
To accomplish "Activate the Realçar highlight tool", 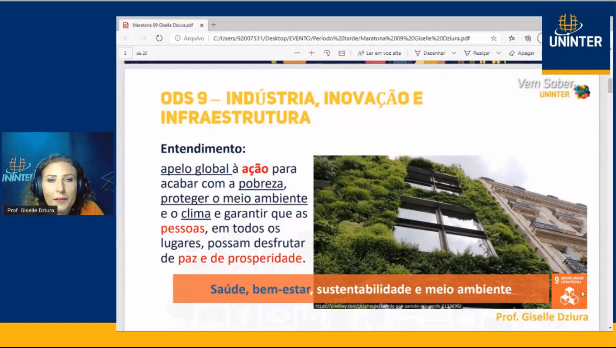I will (477, 53).
